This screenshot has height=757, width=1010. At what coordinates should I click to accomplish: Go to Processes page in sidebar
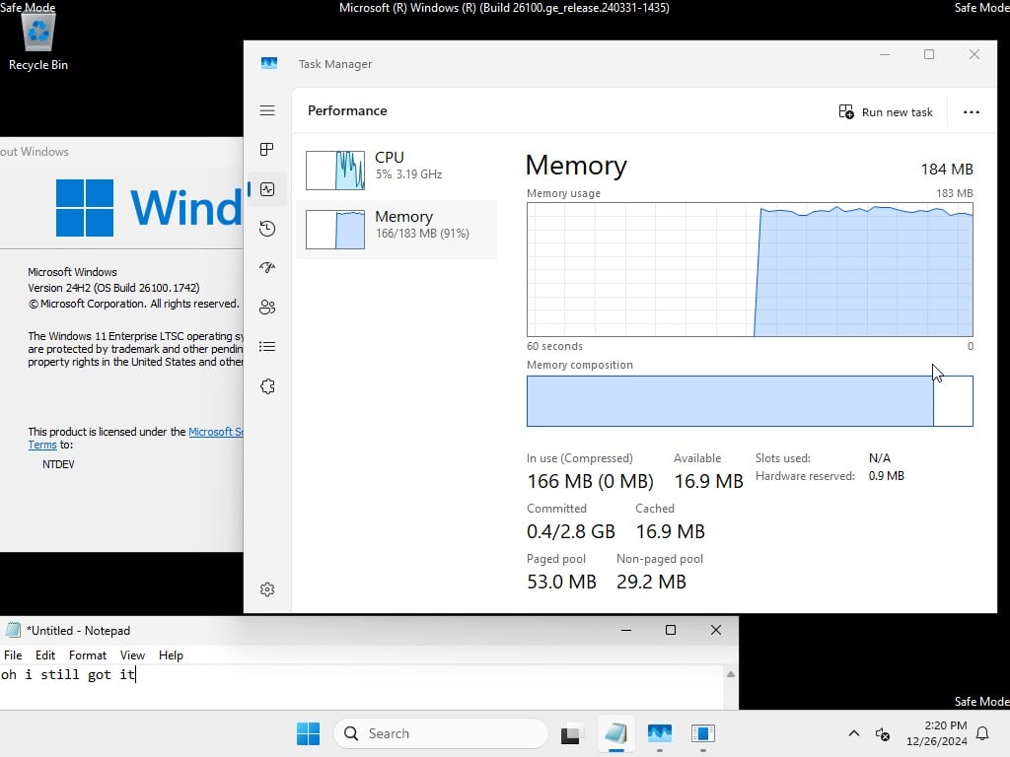[x=267, y=150]
